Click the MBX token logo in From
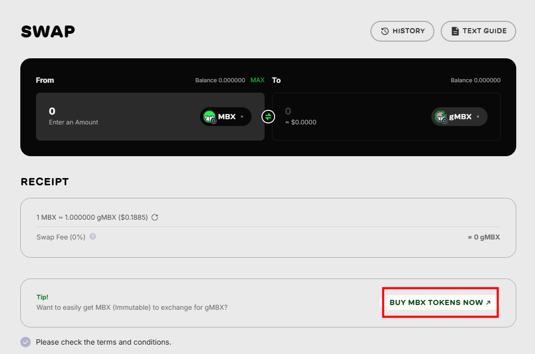The image size is (535, 354). [209, 117]
